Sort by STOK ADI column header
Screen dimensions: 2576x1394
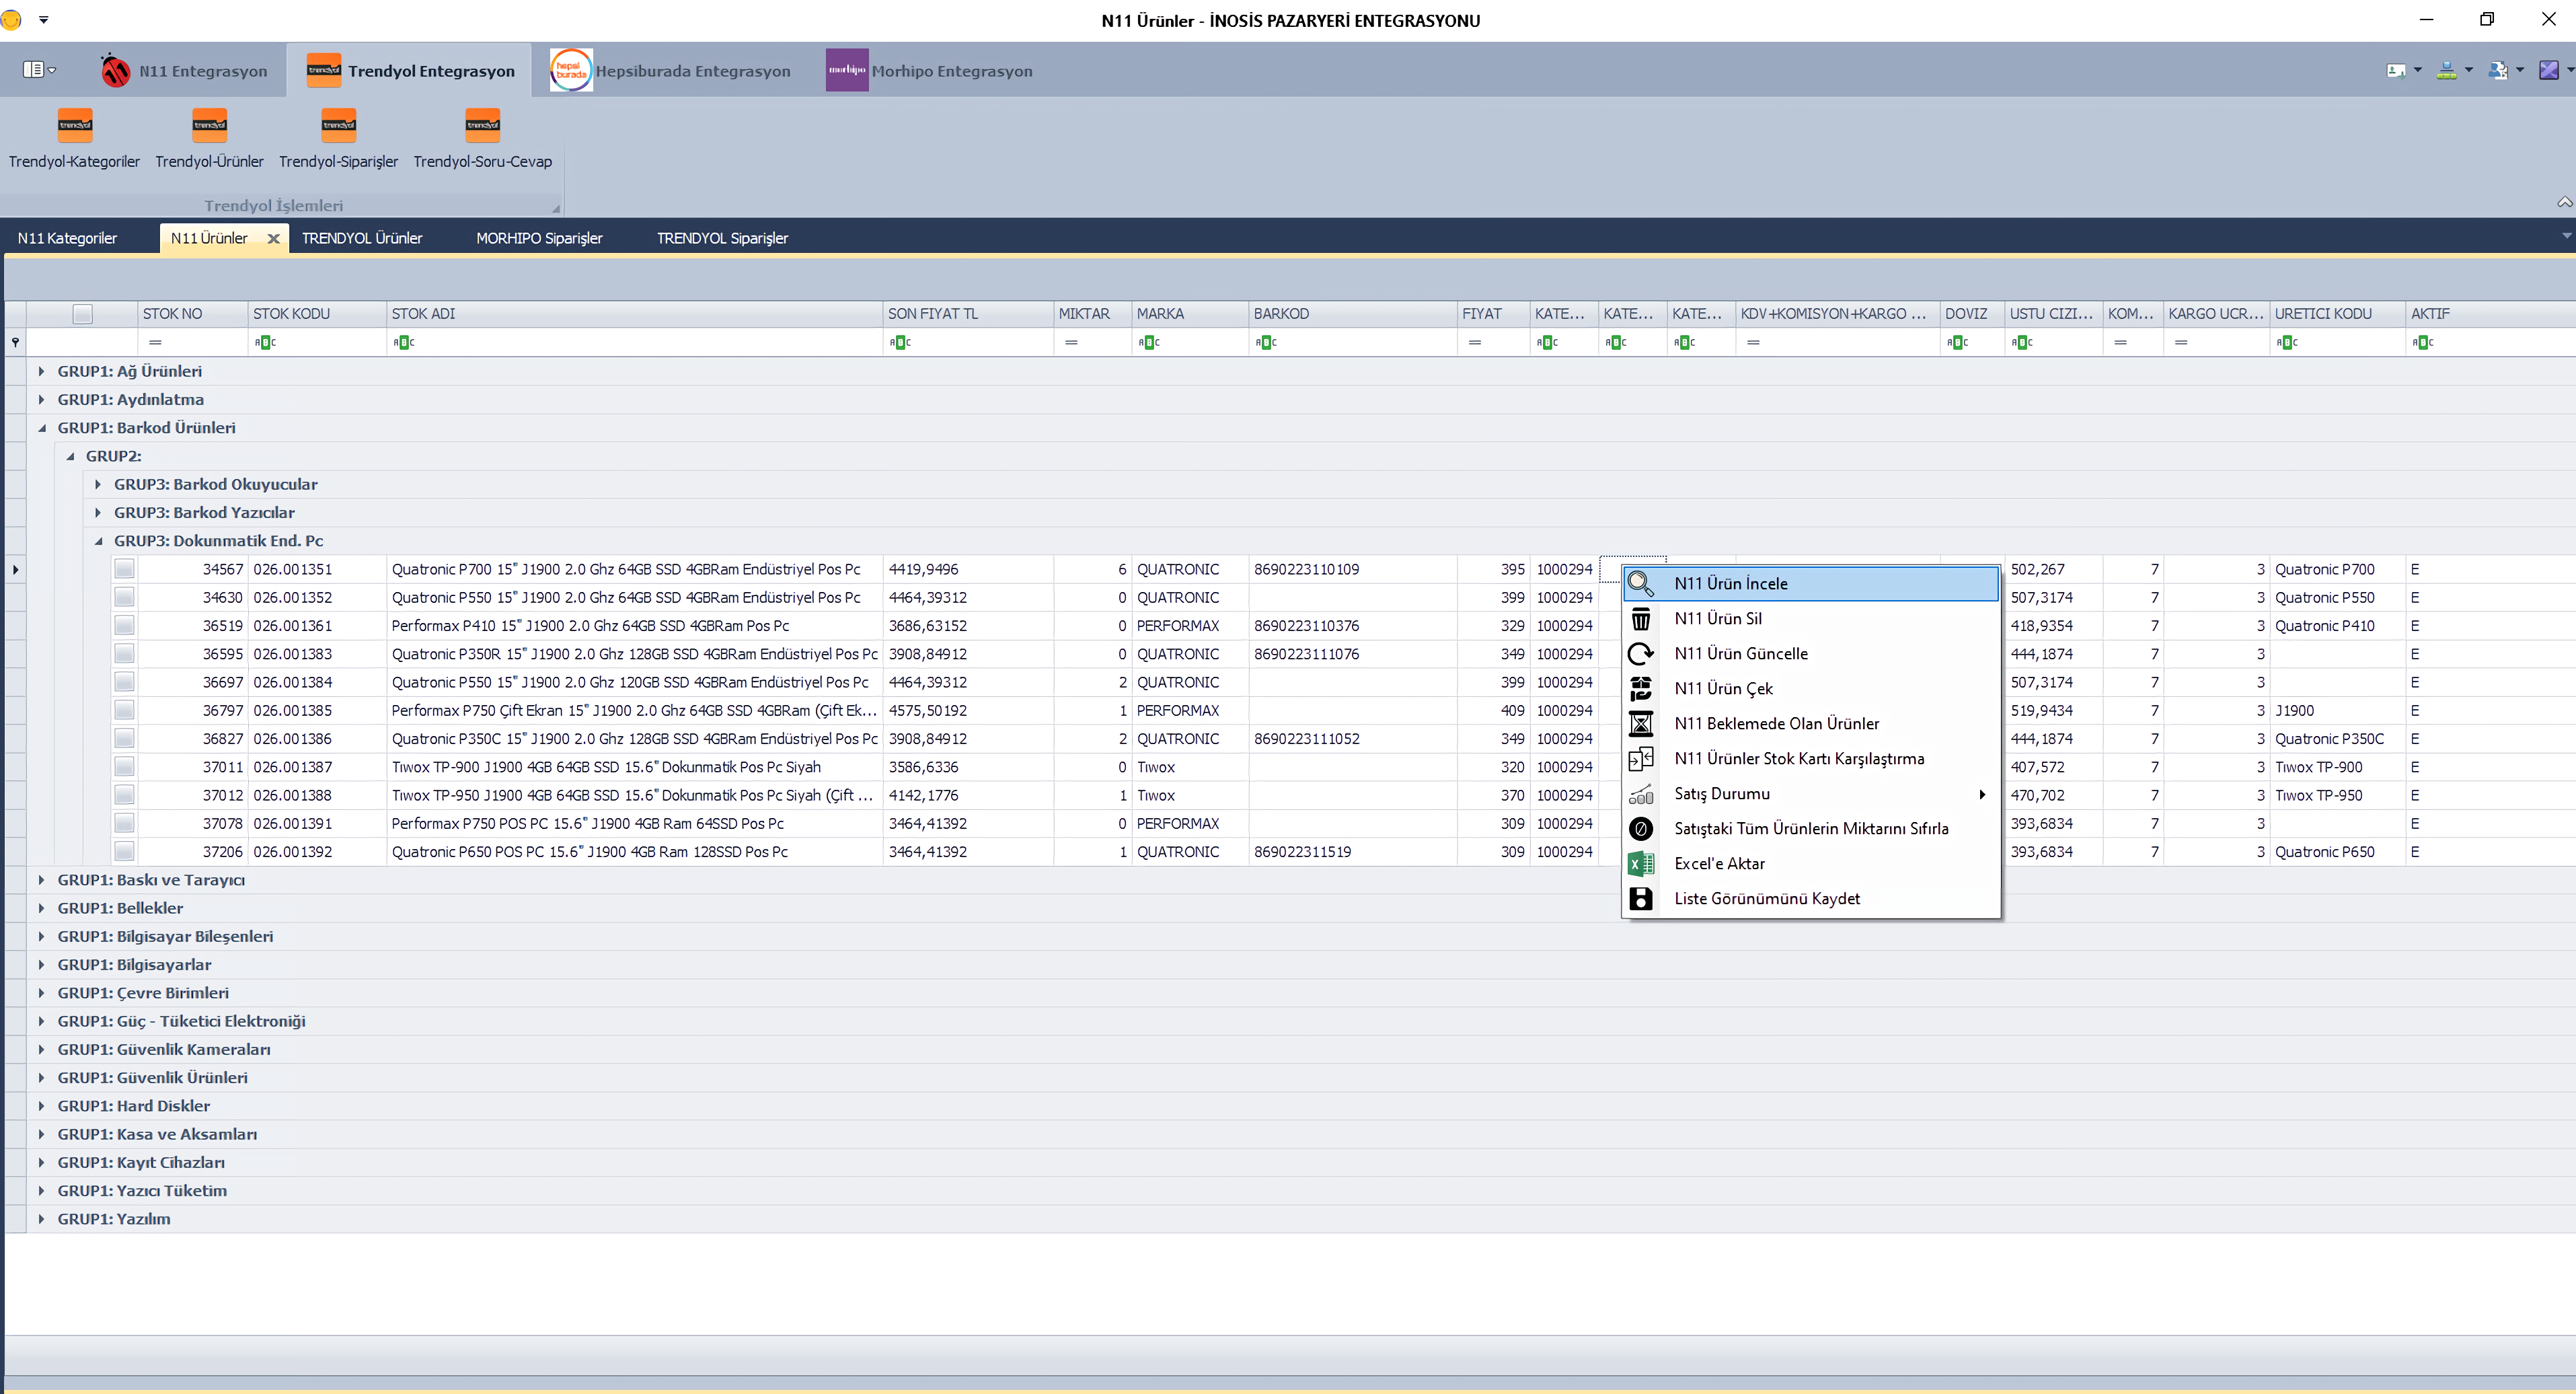[x=634, y=314]
